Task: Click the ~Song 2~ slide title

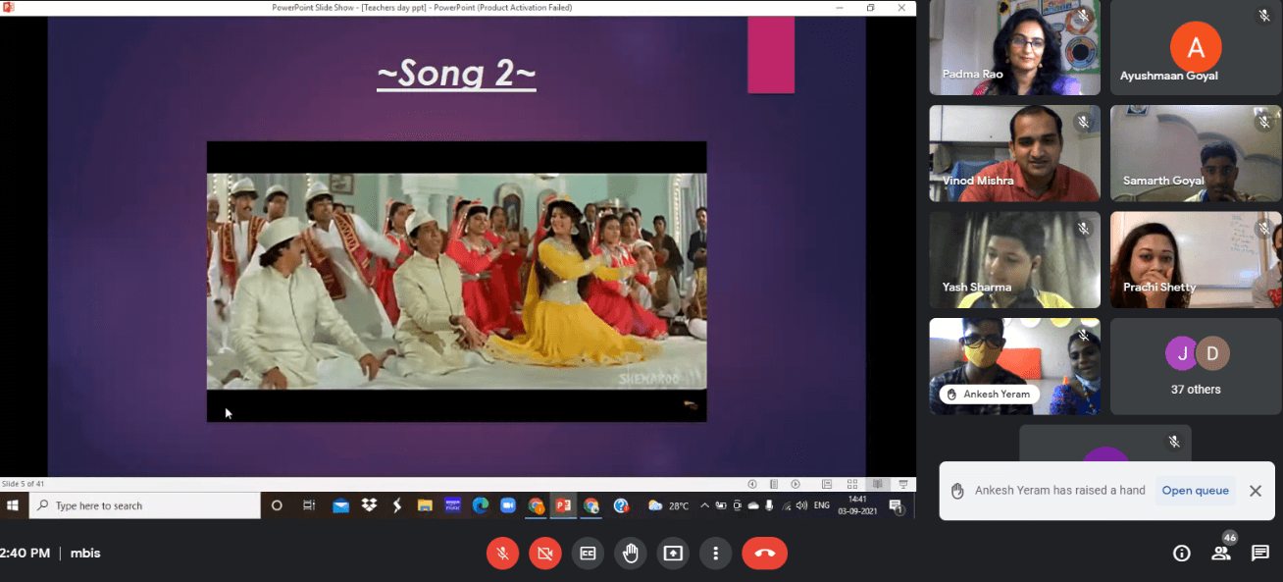Action: [x=456, y=75]
